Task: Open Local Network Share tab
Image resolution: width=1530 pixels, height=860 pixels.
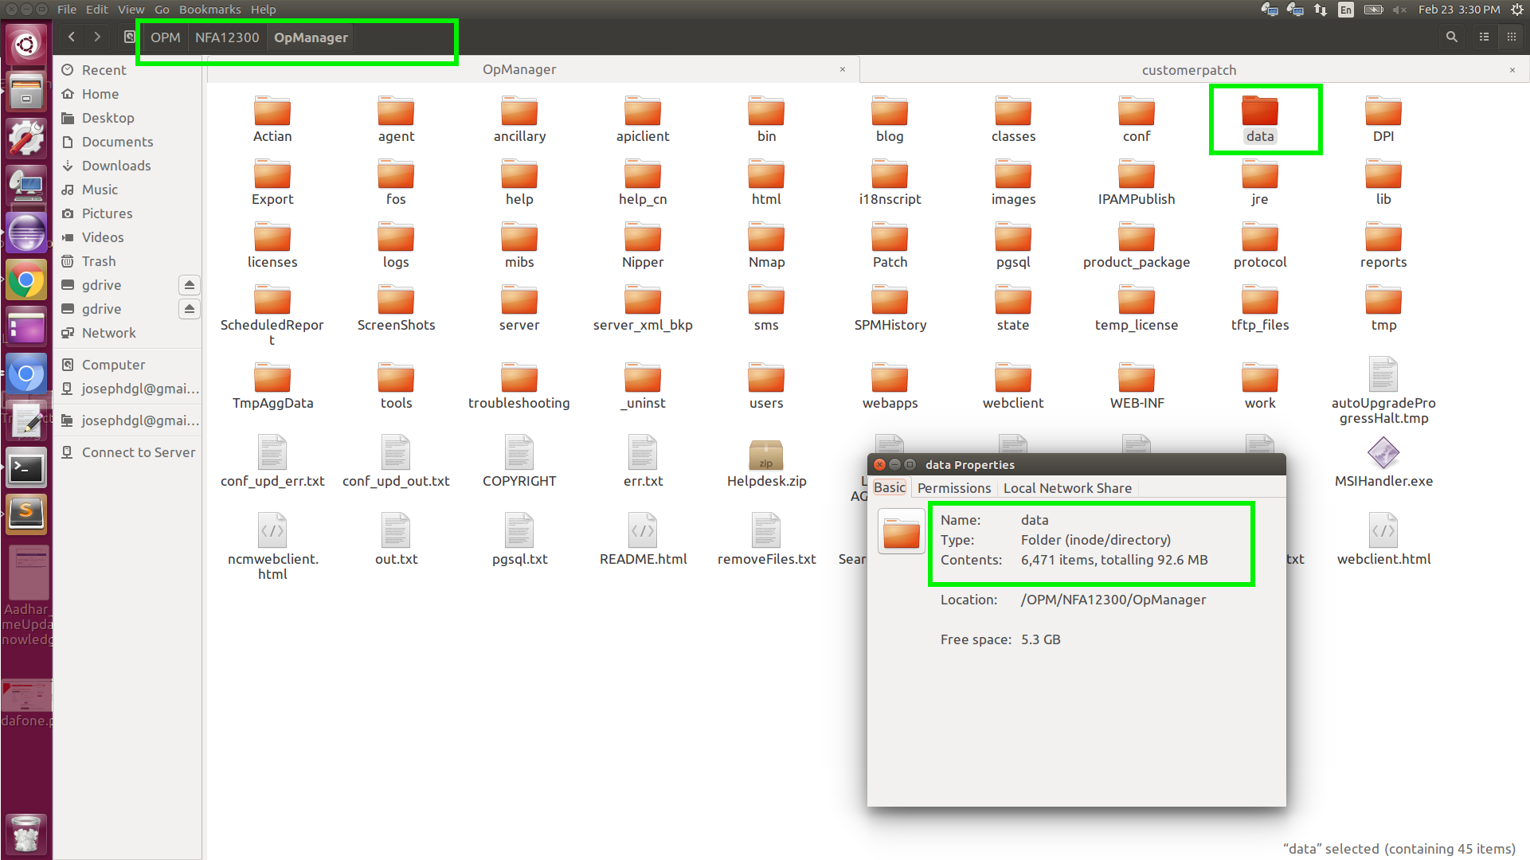Action: [1067, 488]
